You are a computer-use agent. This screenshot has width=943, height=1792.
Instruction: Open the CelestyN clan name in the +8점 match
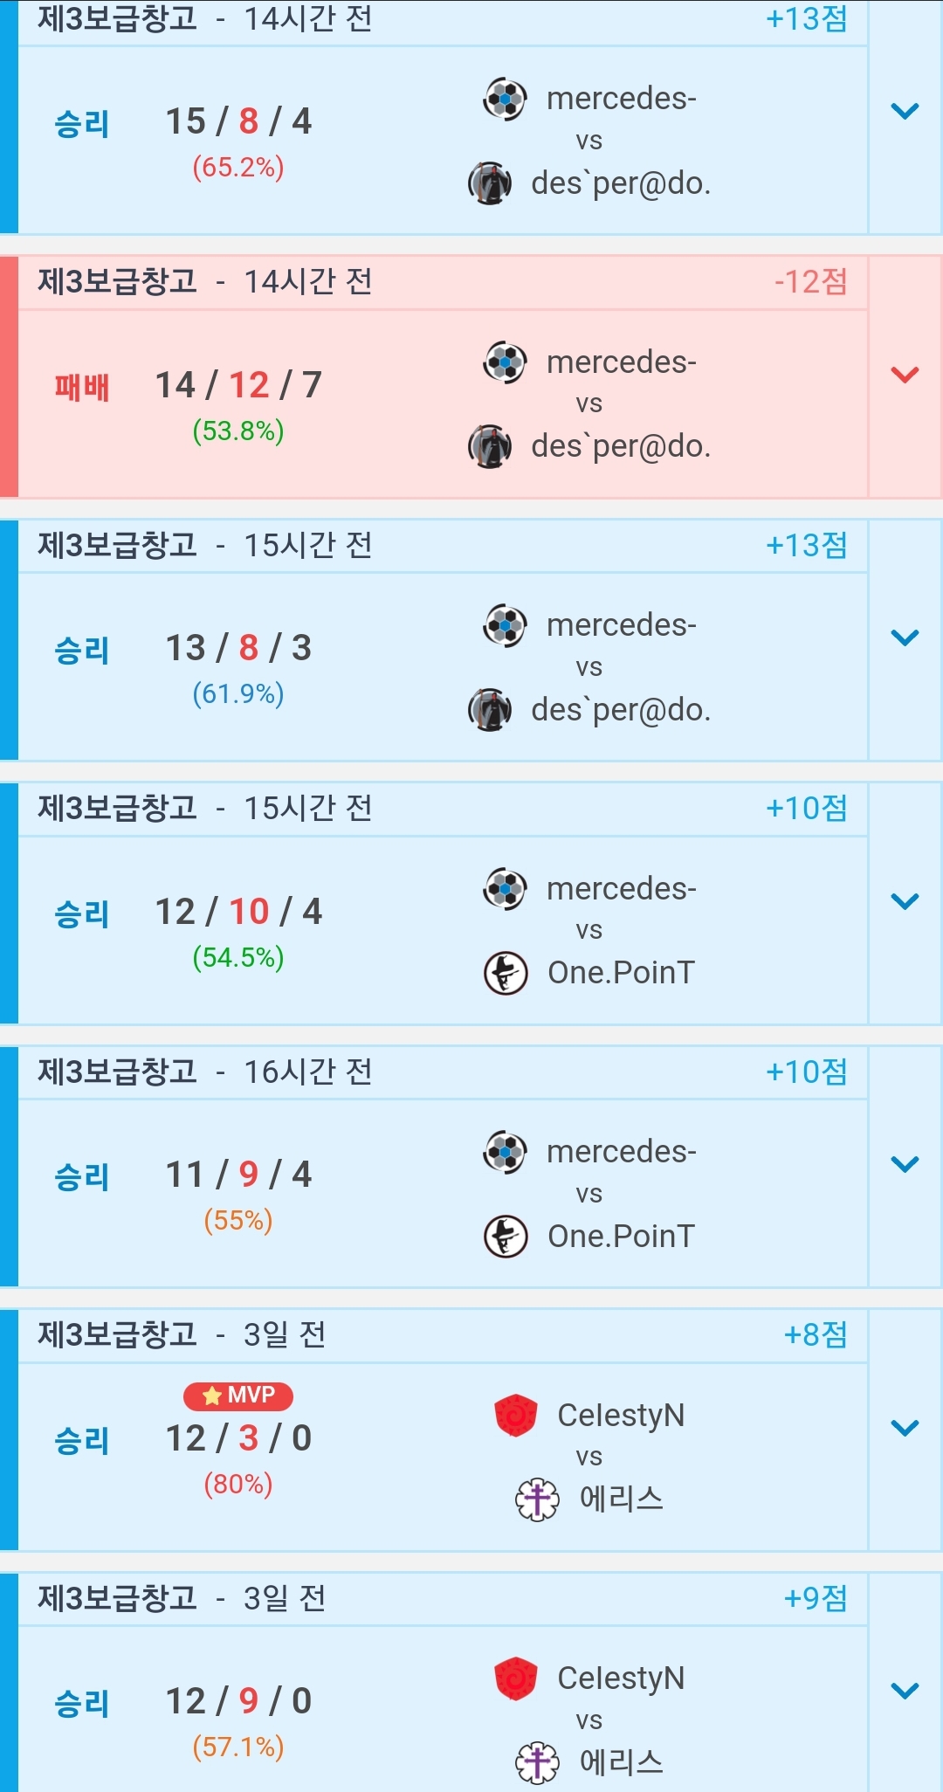[621, 1416]
